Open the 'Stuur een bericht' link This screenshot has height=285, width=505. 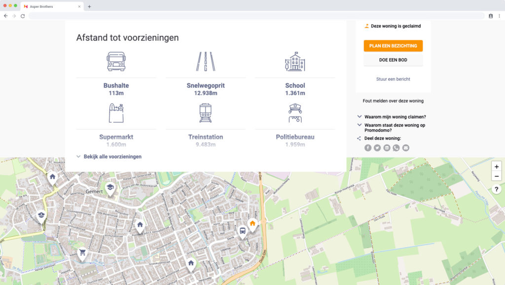click(x=393, y=79)
